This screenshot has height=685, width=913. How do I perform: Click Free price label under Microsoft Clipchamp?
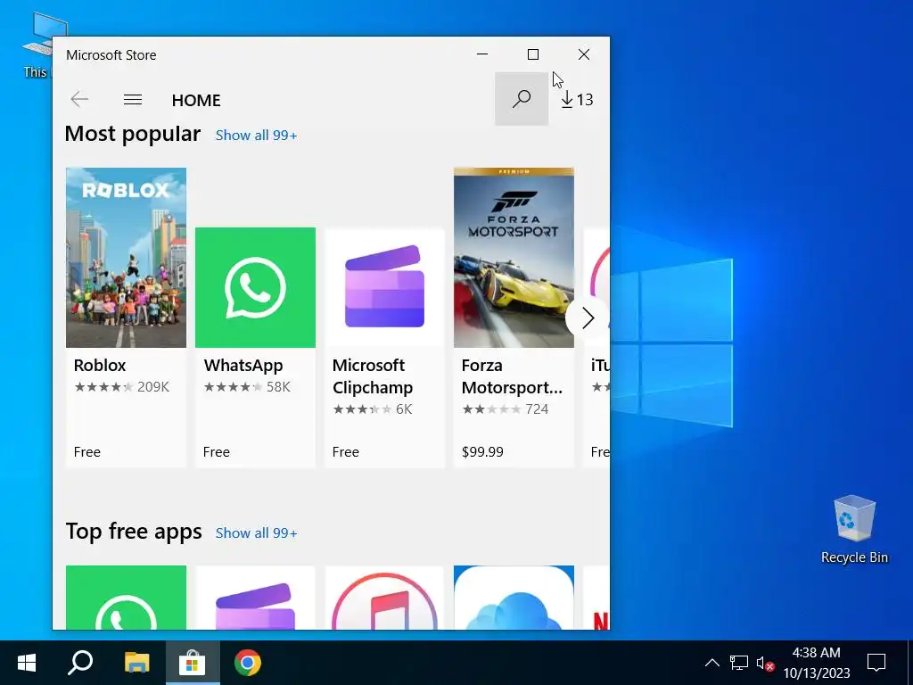pyautogui.click(x=345, y=452)
